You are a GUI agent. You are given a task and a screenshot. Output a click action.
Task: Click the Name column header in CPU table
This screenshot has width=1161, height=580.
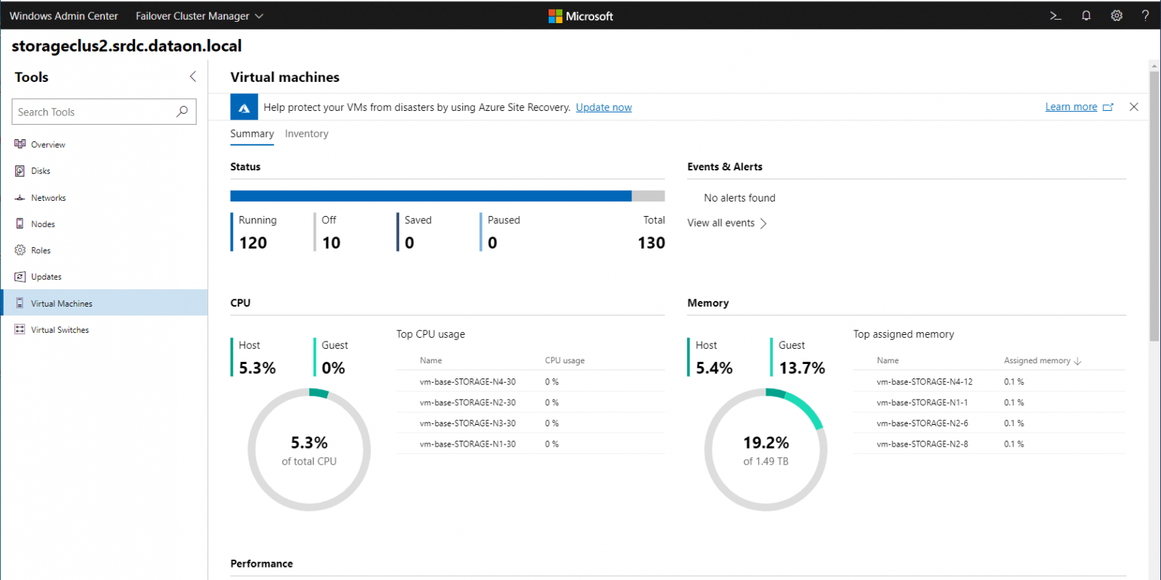click(x=431, y=360)
